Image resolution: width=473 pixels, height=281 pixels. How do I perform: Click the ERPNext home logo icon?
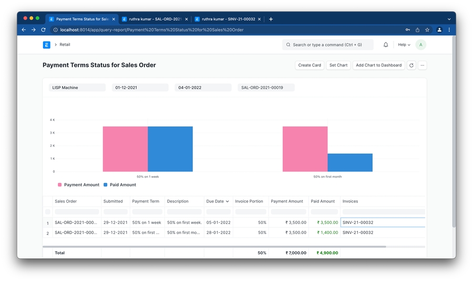click(x=46, y=45)
